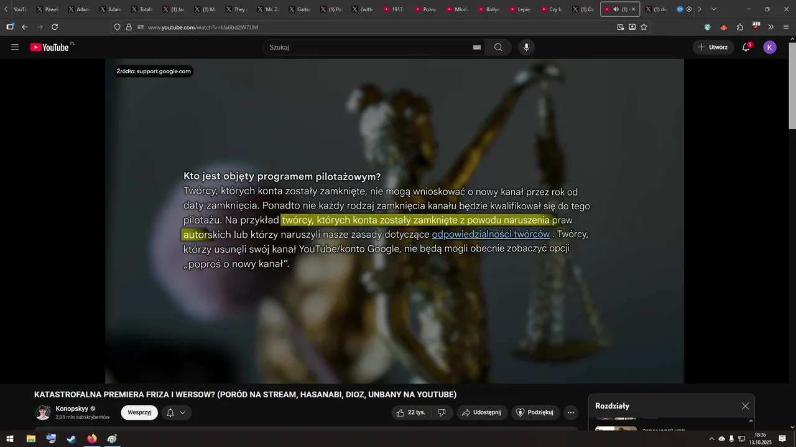796x447 pixels.
Task: Switch to the 'Garba' X tab
Action: pyautogui.click(x=300, y=9)
